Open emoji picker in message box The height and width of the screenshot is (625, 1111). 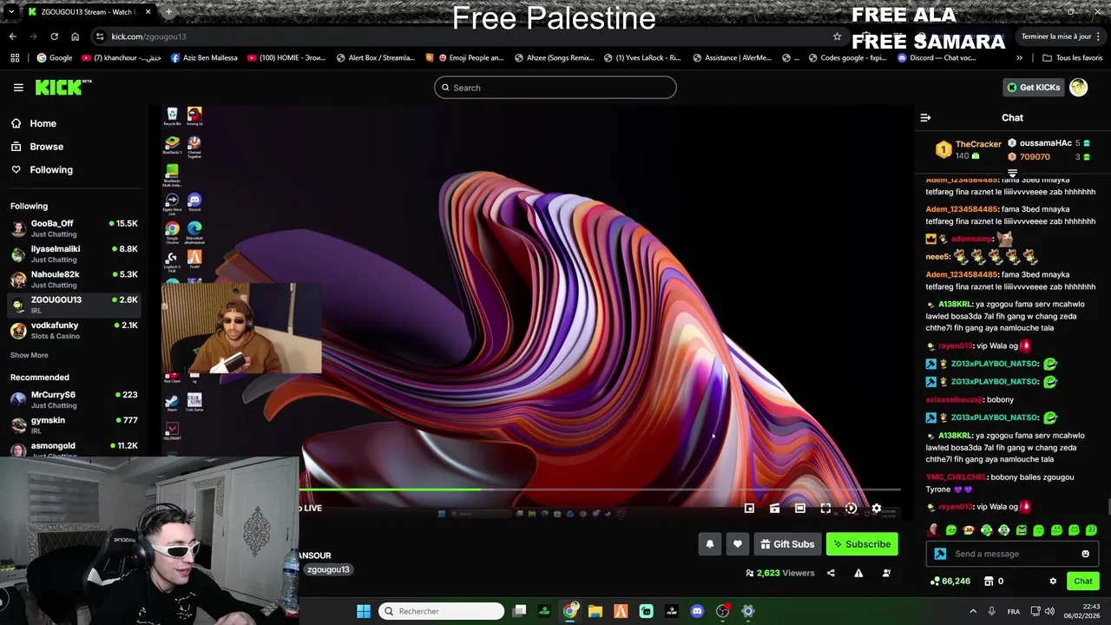coord(1085,554)
